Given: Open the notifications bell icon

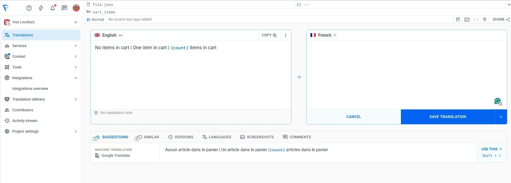Looking at the screenshot, I should [53, 8].
